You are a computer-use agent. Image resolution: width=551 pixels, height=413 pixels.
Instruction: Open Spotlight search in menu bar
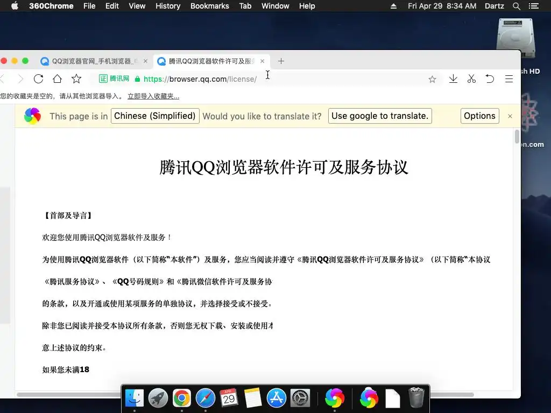(x=516, y=6)
